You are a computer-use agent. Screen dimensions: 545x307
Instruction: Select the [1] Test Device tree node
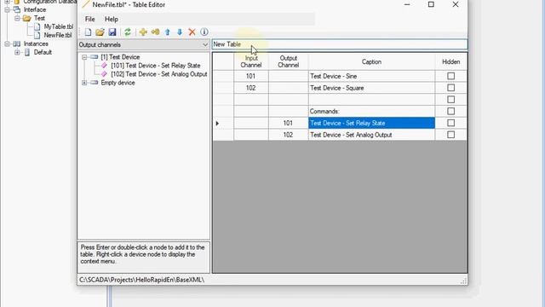coord(120,57)
